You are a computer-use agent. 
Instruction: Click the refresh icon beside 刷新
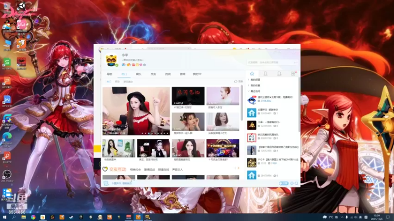[x=235, y=82]
